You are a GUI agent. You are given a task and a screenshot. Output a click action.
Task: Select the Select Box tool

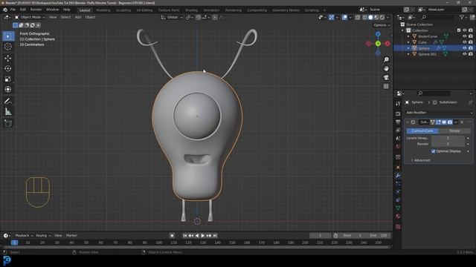pos(8,36)
